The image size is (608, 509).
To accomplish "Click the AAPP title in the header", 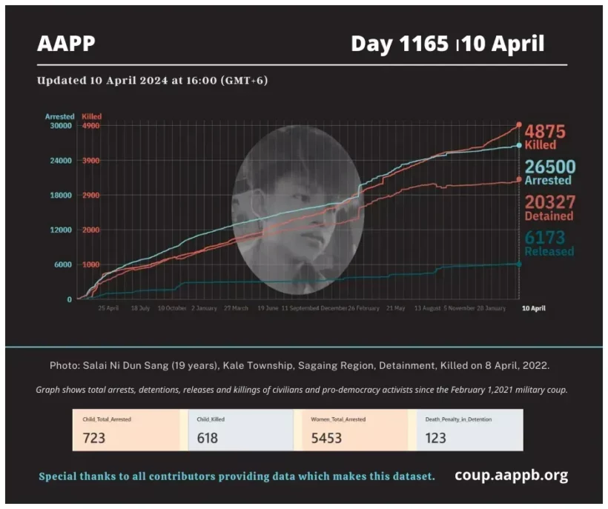I will coord(66,44).
